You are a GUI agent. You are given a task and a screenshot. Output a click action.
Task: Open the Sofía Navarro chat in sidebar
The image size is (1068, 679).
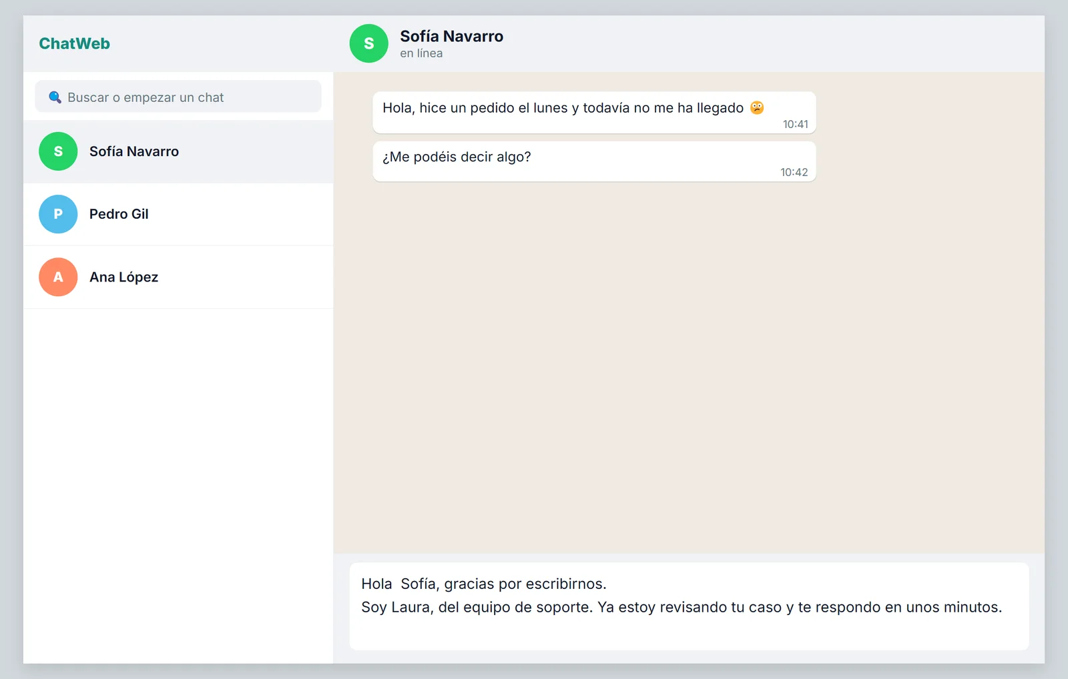178,151
